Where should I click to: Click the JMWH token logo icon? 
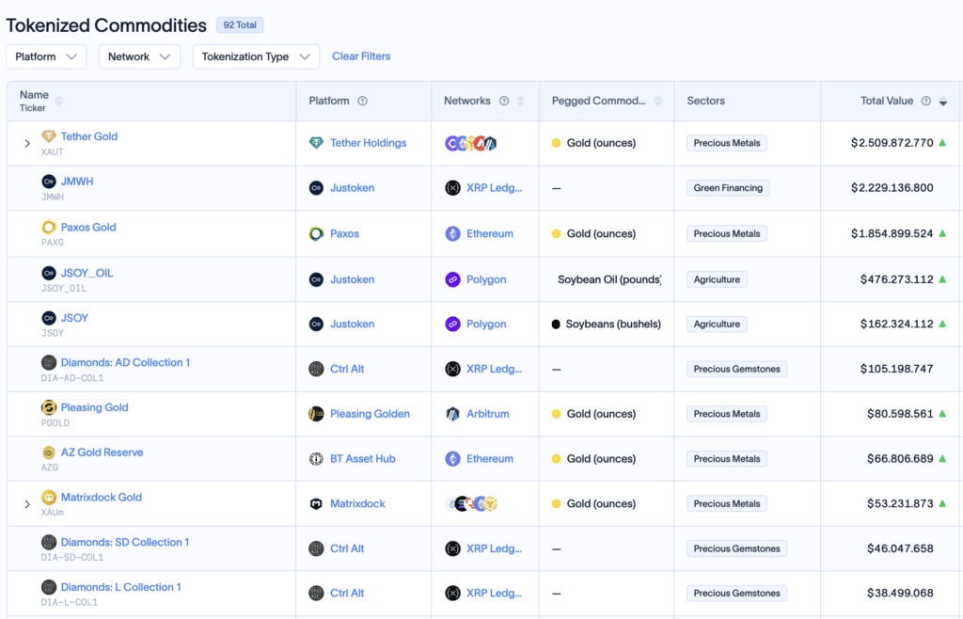(49, 182)
